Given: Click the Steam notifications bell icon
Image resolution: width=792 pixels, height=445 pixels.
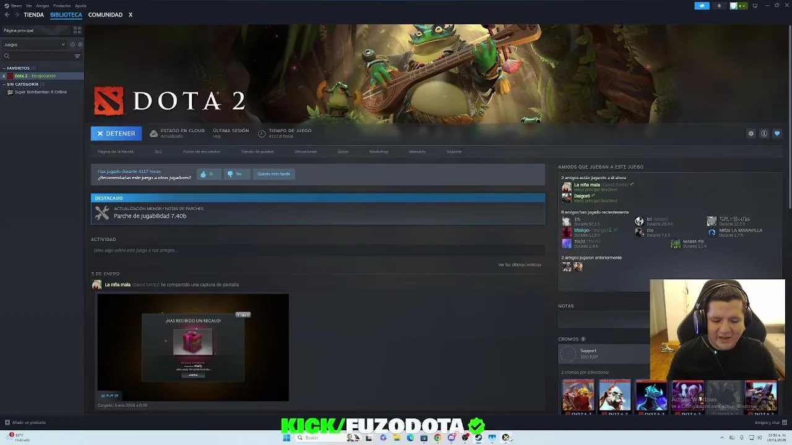Looking at the screenshot, I should 719,6.
